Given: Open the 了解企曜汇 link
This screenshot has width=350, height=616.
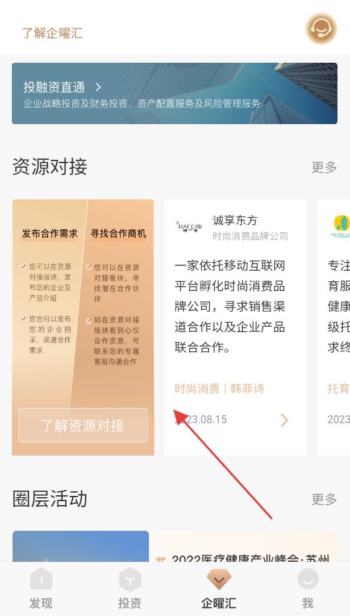Looking at the screenshot, I should 52,33.
